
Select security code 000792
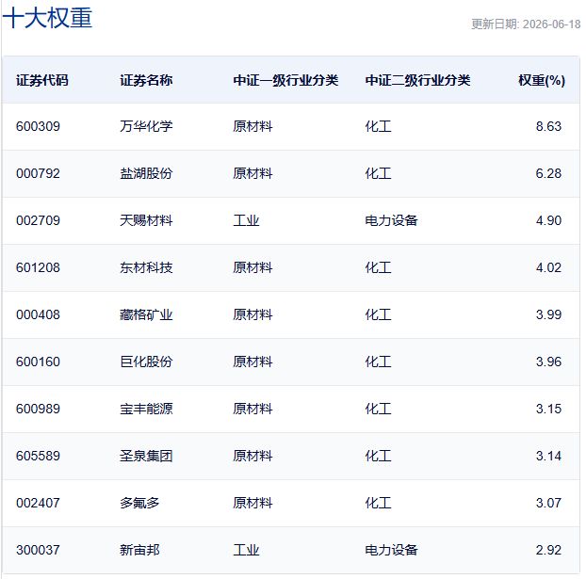38,173
